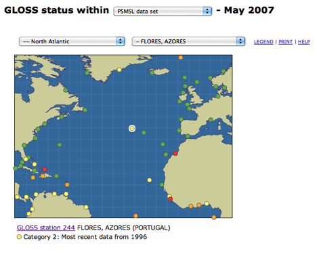Click green marker on Labrador coast
The height and width of the screenshot is (258, 325).
point(66,90)
